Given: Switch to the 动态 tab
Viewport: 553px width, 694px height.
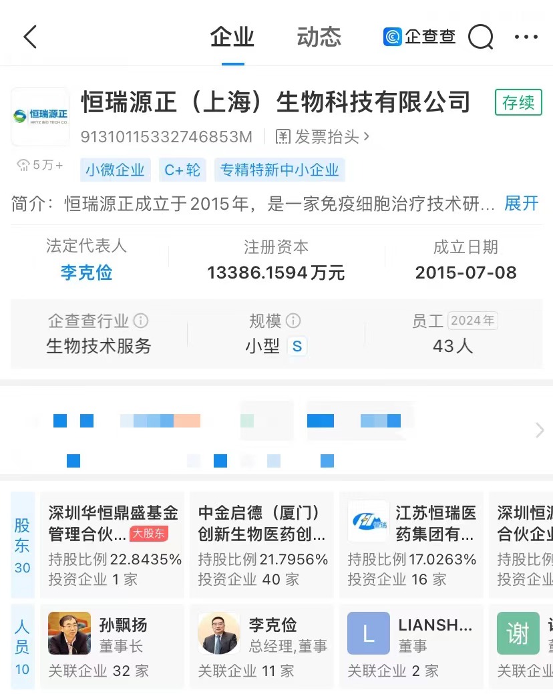Looking at the screenshot, I should [x=319, y=37].
